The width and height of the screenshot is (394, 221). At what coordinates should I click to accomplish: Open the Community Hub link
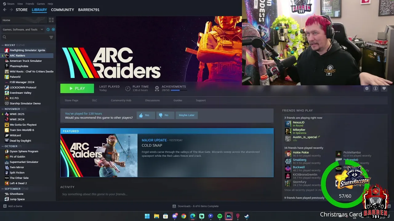pyautogui.click(x=121, y=100)
